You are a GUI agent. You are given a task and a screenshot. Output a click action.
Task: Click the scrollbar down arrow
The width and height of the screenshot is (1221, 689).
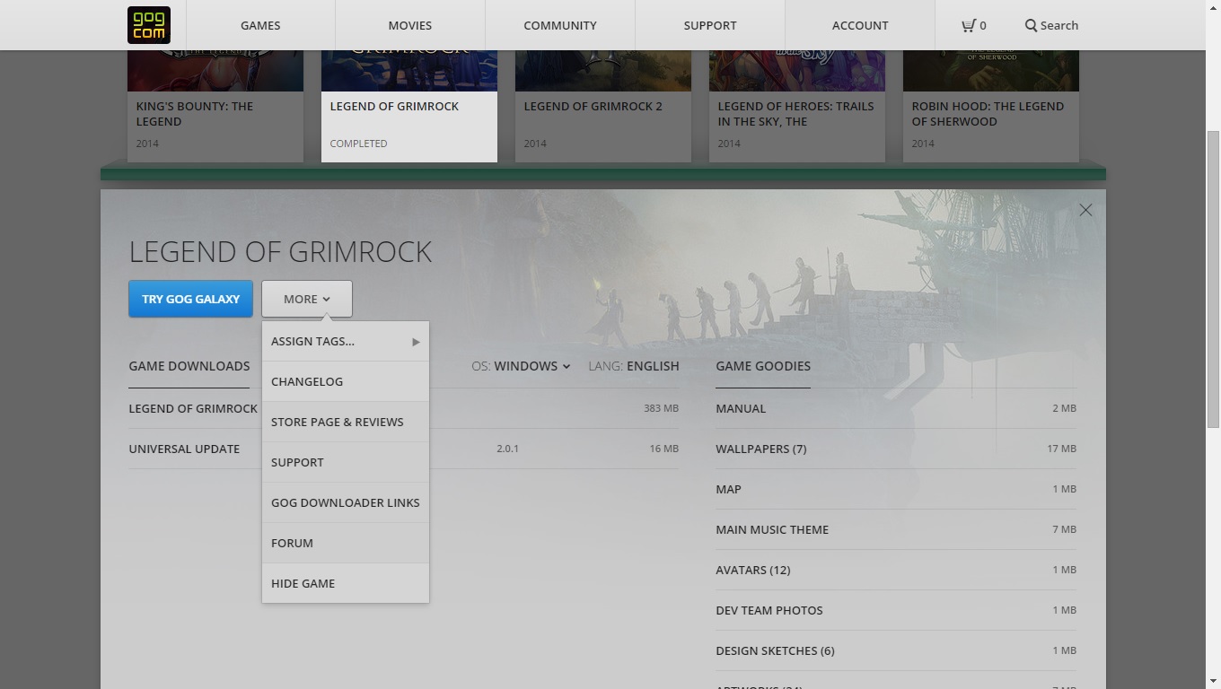coord(1213,681)
